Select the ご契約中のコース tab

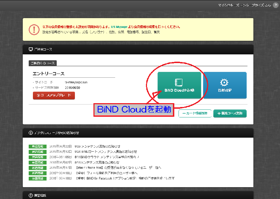point(42,63)
